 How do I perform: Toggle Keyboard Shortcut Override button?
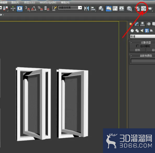click(20, 9)
